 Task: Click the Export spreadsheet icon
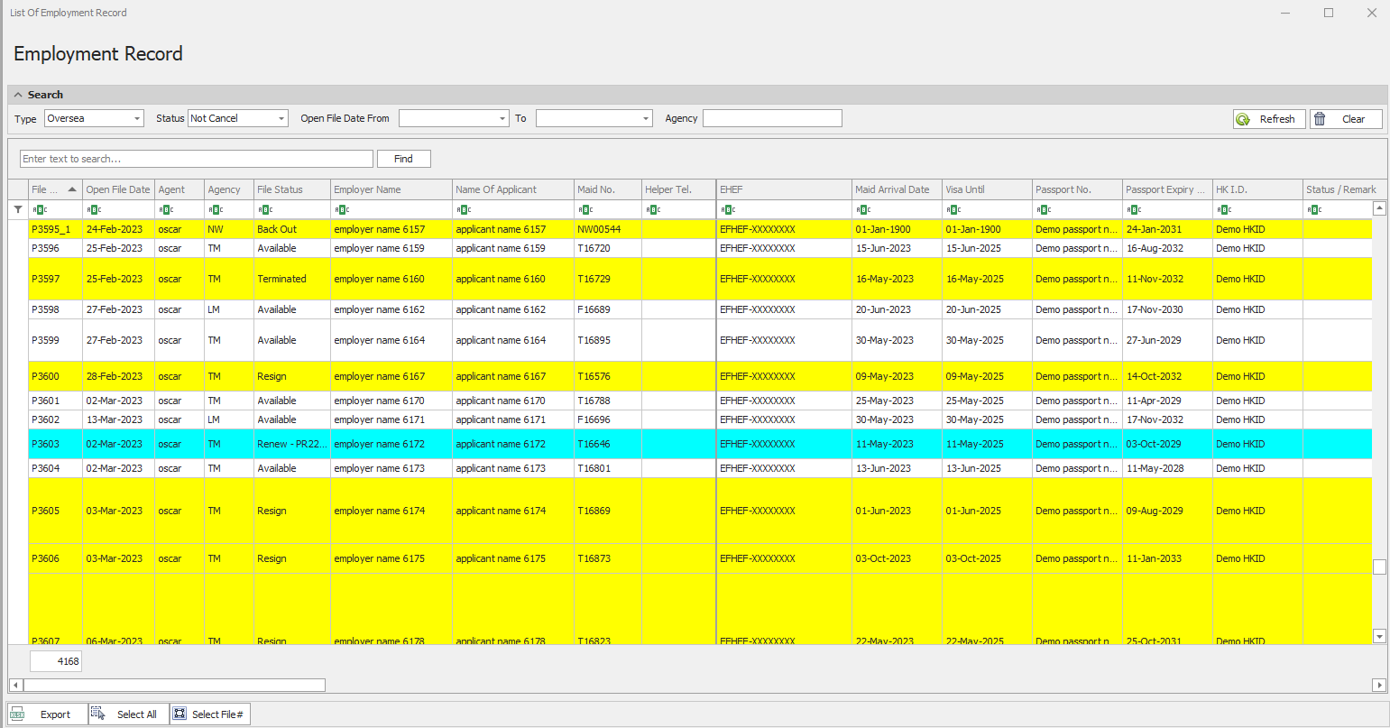click(x=18, y=714)
